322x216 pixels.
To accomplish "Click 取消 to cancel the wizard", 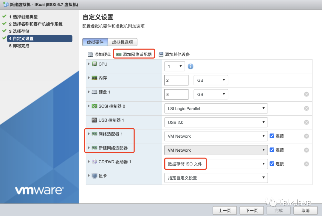I will (x=305, y=210).
